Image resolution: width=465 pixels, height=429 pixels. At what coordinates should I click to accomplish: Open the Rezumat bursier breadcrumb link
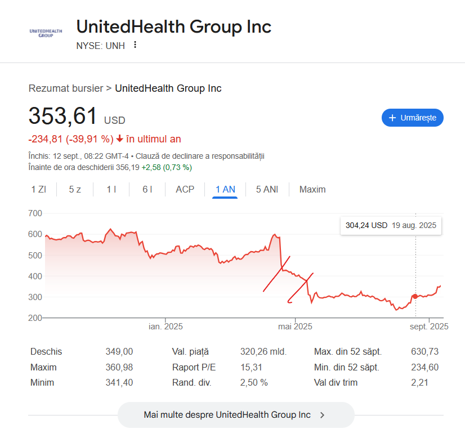(66, 88)
